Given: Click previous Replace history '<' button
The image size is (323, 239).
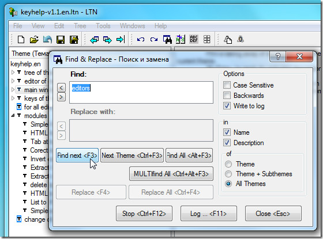Looking at the screenshot, I should (61, 126).
